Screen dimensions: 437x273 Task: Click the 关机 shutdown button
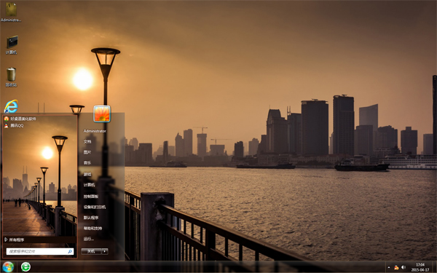point(91,251)
